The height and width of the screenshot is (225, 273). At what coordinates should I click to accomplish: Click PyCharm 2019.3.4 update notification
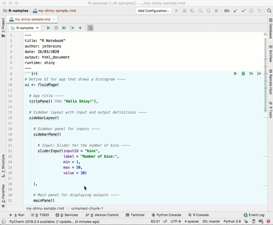(x=54, y=222)
